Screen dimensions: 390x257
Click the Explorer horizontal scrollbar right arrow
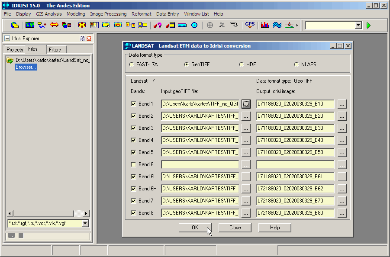[x=86, y=213]
